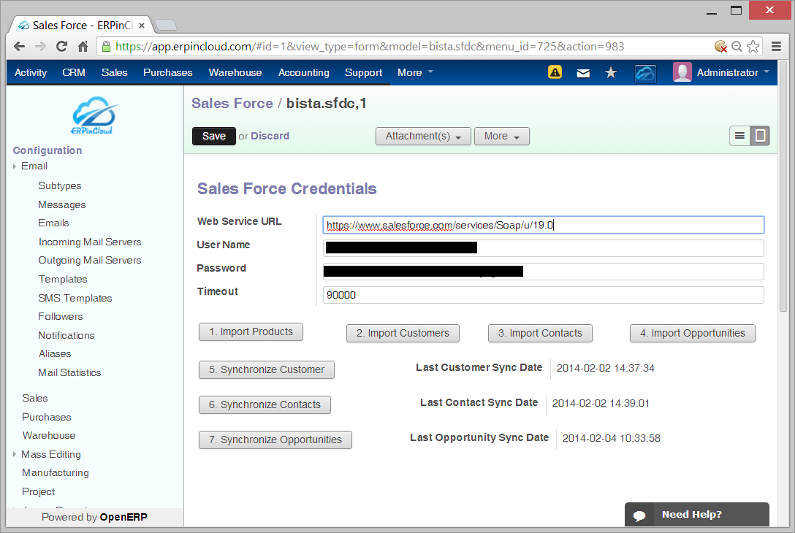Open Messages in the sidebar
The width and height of the screenshot is (795, 533).
click(x=62, y=204)
